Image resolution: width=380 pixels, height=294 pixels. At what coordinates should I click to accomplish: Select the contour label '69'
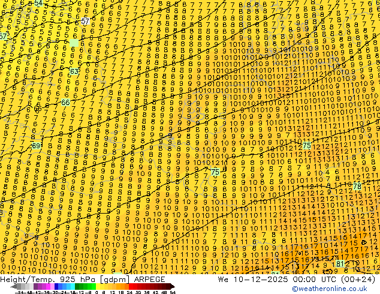point(36,146)
